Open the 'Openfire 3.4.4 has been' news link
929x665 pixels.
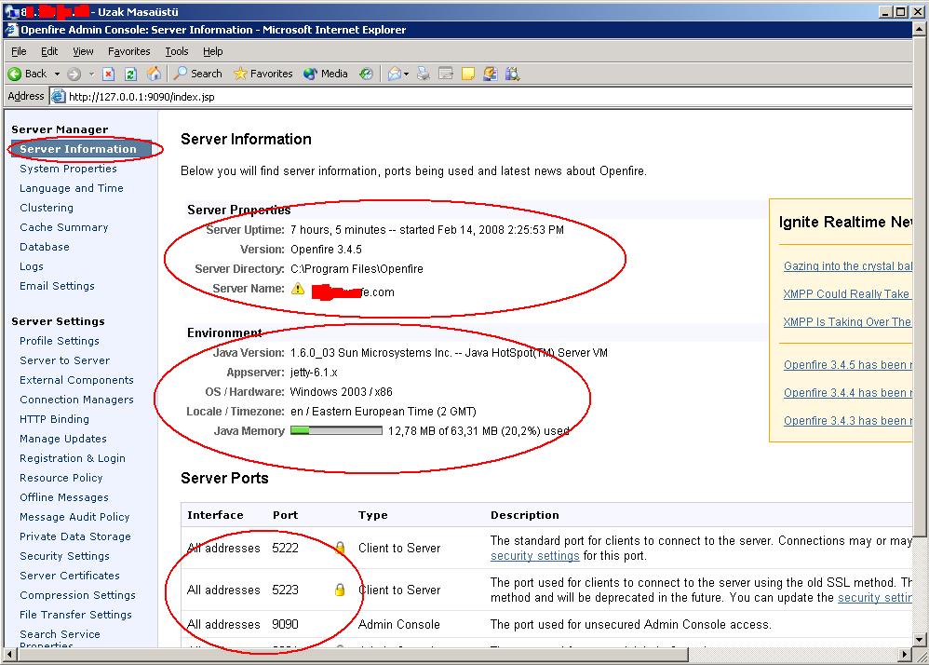[848, 393]
